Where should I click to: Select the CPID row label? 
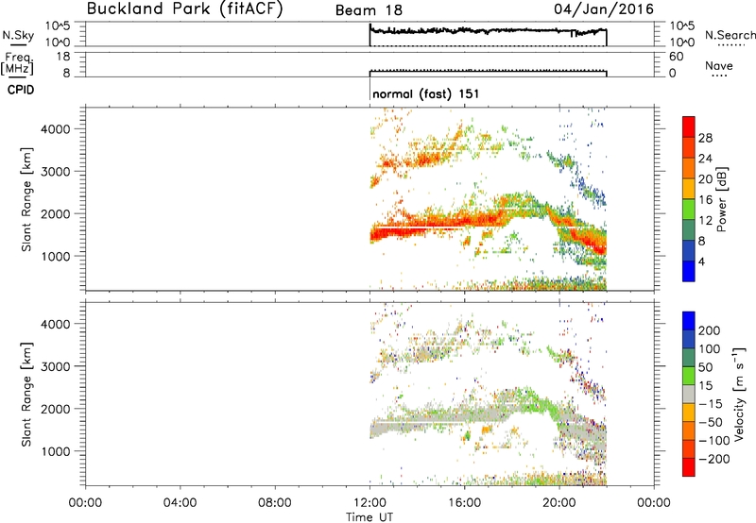21,90
